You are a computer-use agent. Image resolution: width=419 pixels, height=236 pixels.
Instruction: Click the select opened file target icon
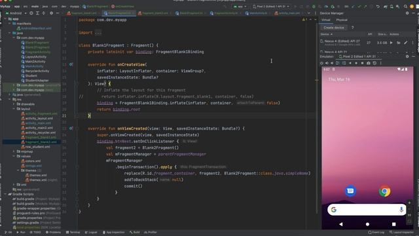coord(31,13)
